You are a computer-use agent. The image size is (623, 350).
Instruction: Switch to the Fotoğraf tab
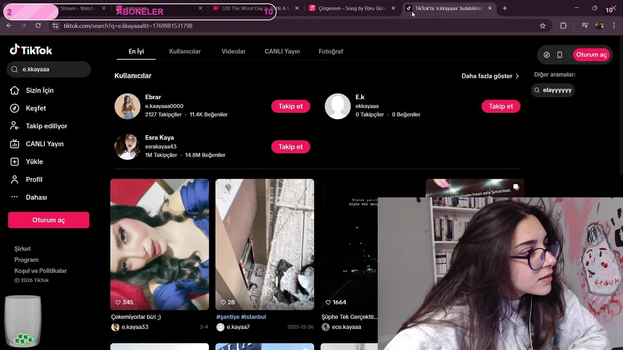click(x=331, y=52)
